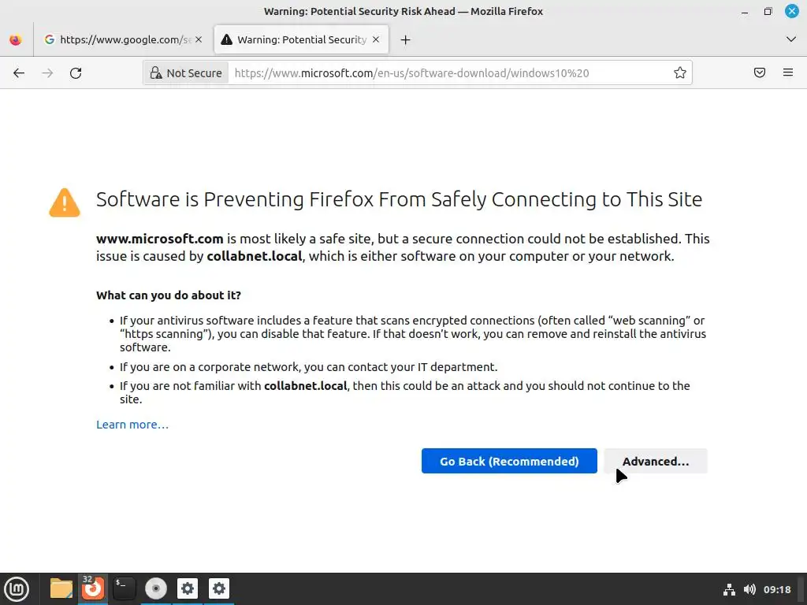Close the Warning security risk tab
This screenshot has width=807, height=605.
(376, 39)
